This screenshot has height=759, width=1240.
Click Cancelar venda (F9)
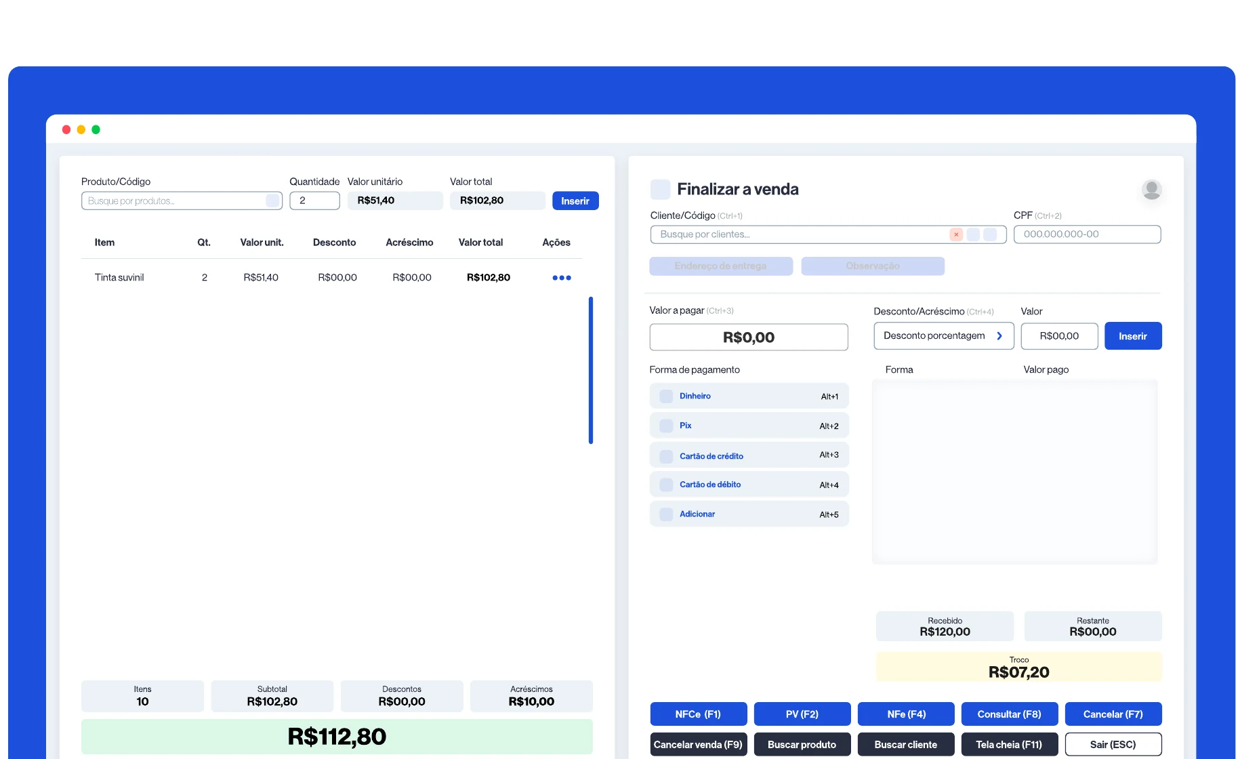click(699, 744)
